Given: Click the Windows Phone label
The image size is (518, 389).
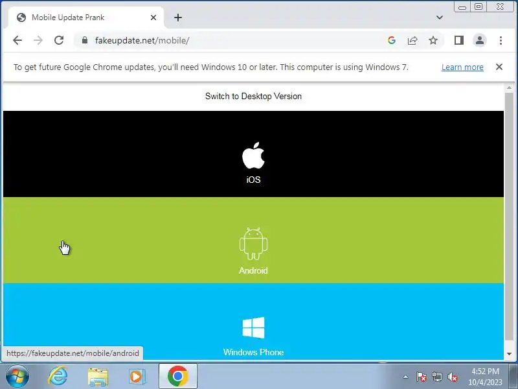Looking at the screenshot, I should [x=253, y=352].
